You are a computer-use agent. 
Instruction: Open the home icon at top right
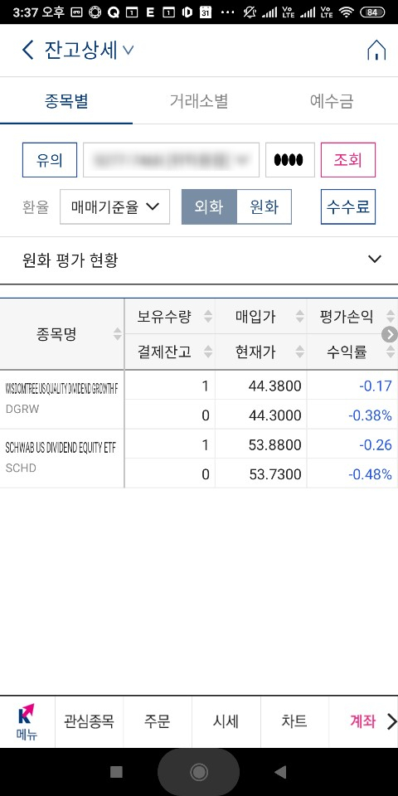click(376, 51)
